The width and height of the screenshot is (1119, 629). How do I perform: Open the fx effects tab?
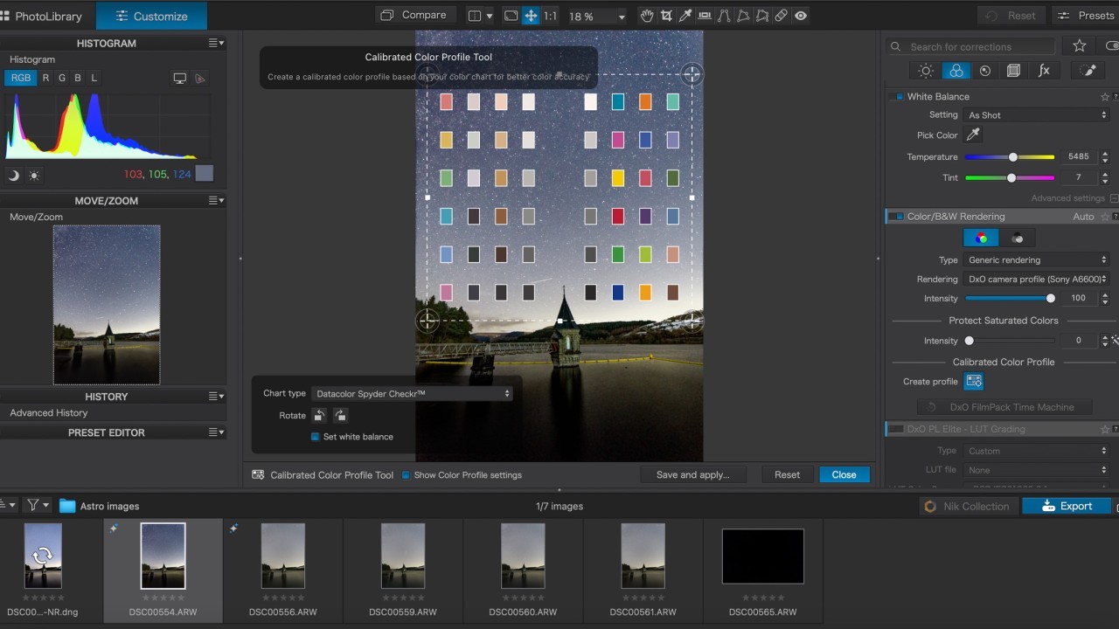(1044, 71)
